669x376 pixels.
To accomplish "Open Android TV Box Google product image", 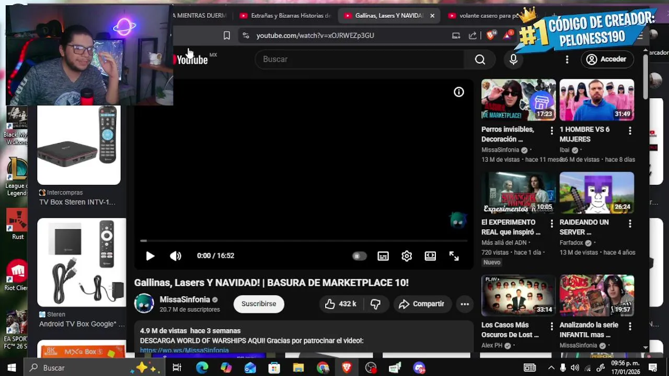I will coord(82,262).
